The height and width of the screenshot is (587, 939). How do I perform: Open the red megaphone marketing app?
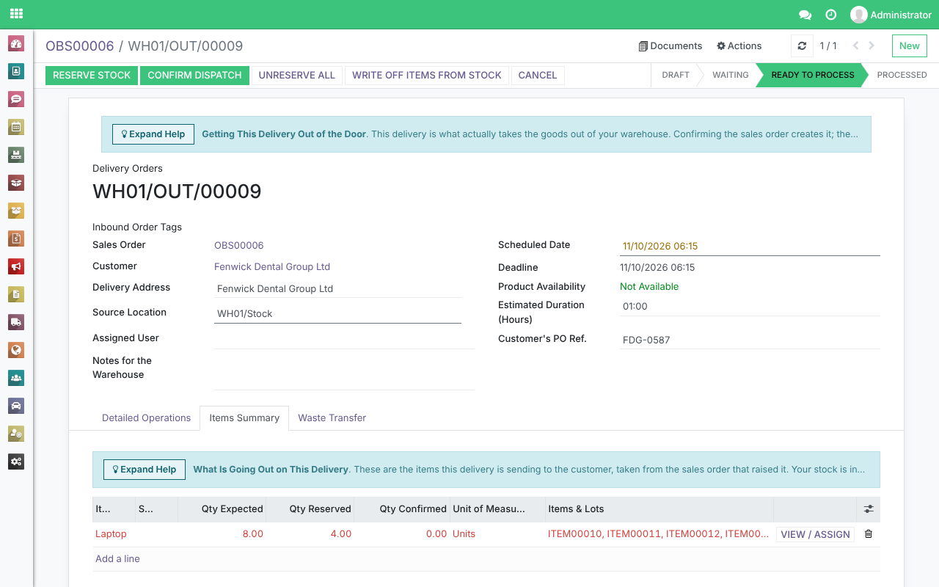tap(16, 266)
